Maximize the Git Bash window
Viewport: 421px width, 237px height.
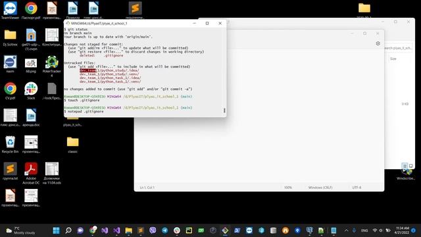point(207,24)
